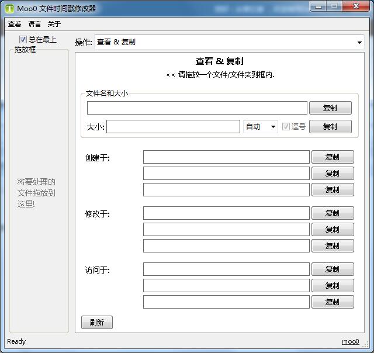Copy the first 修改于 timestamp
374x353 pixels.
(x=332, y=213)
